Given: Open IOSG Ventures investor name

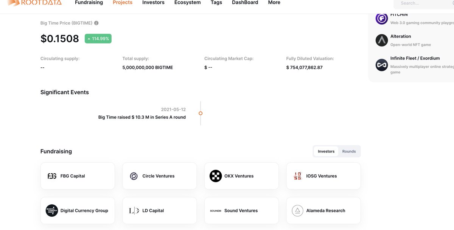Looking at the screenshot, I should pyautogui.click(x=322, y=176).
